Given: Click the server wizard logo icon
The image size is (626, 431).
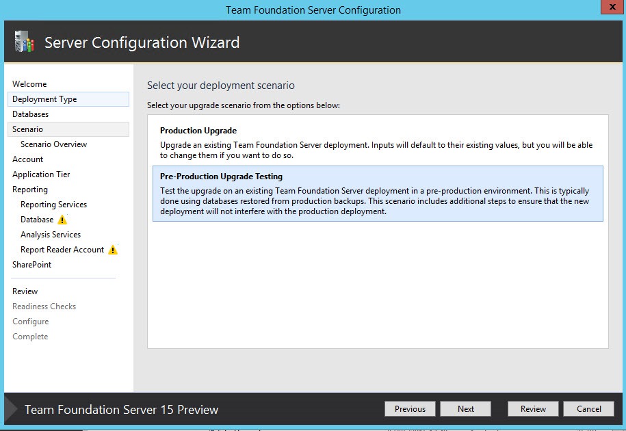Looking at the screenshot, I should click(25, 42).
